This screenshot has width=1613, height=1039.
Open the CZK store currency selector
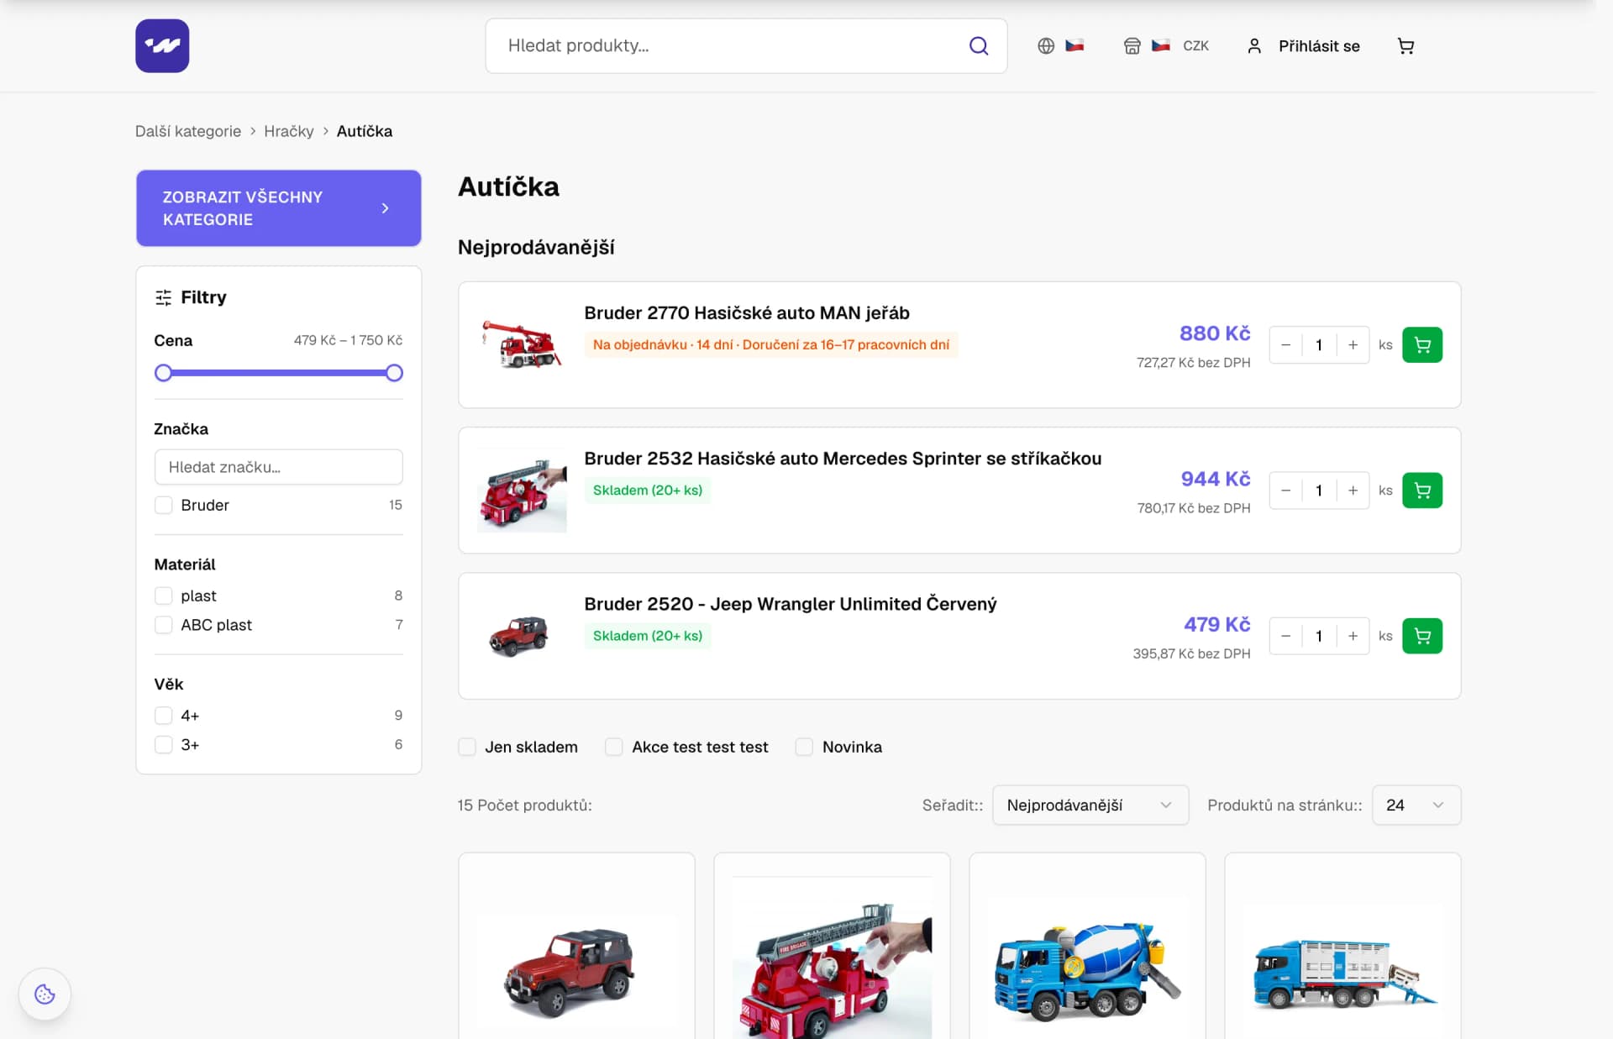click(1166, 46)
